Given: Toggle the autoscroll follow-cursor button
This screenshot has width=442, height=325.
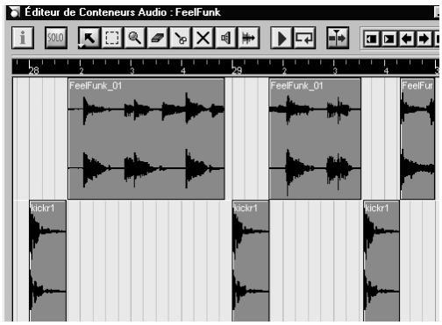Looking at the screenshot, I should coord(338,38).
